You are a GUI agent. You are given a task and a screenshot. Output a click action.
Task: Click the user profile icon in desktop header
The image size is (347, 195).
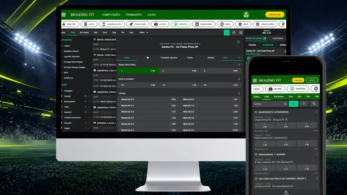pos(246,14)
